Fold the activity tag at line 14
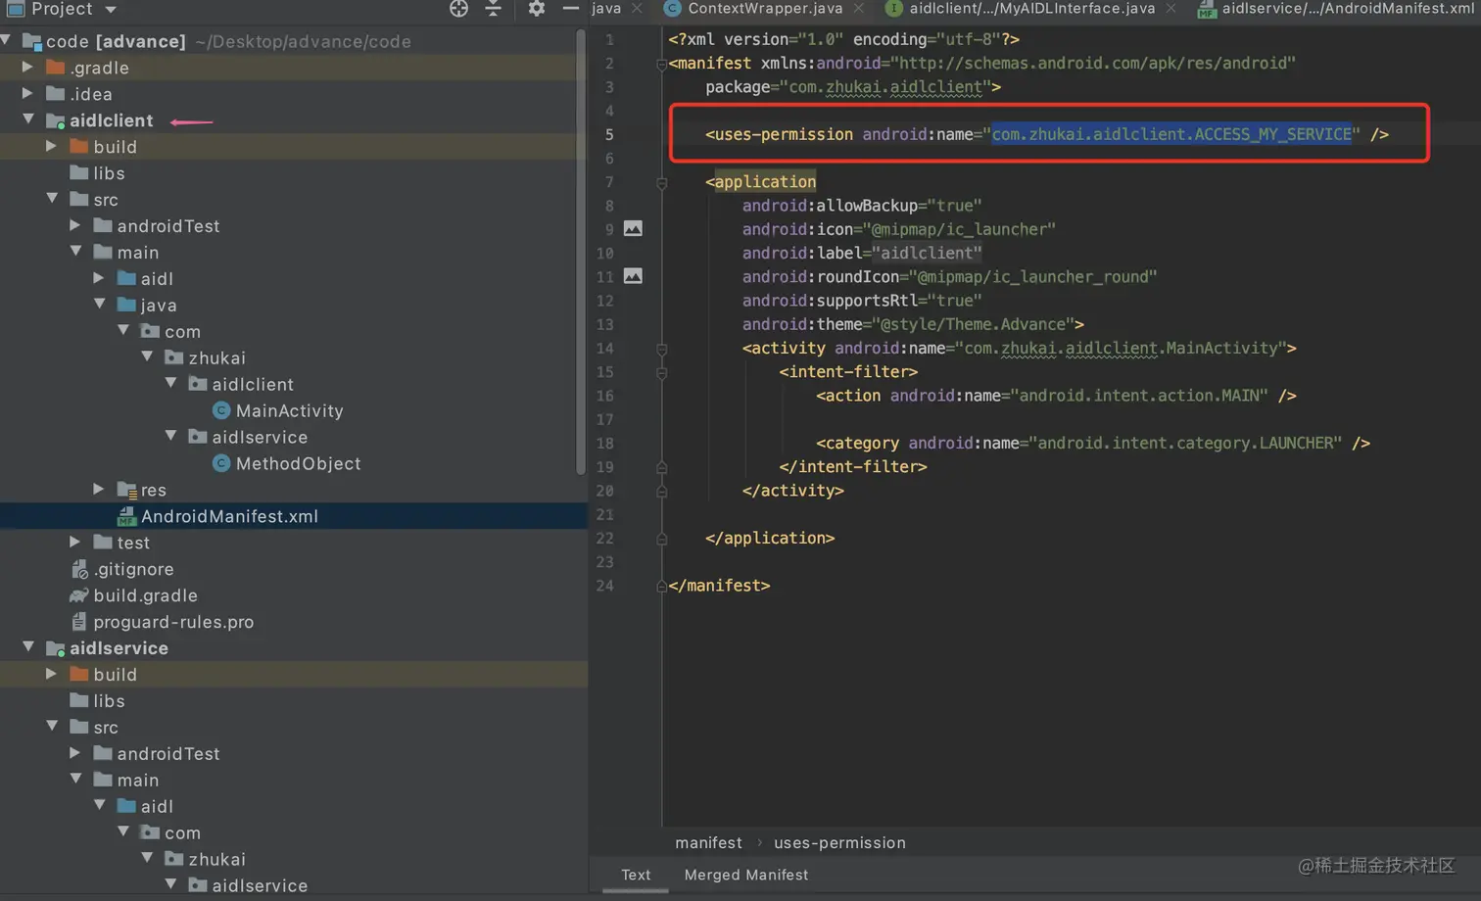The height and width of the screenshot is (901, 1481). coord(662,349)
